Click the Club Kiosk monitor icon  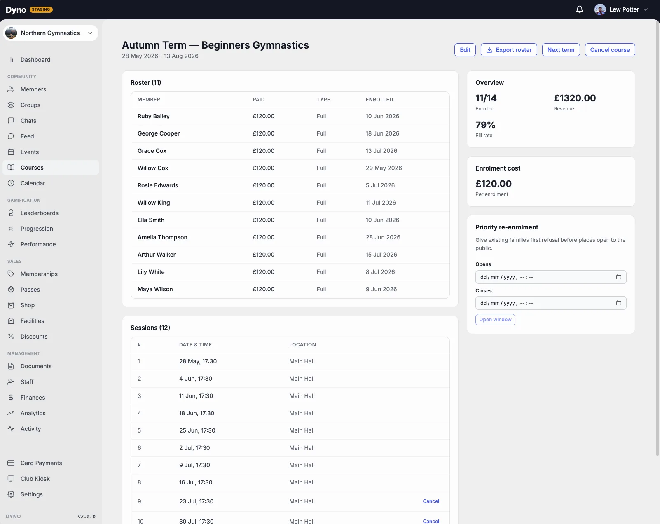(x=11, y=479)
